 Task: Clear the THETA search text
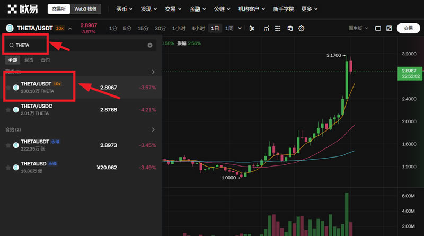point(150,45)
